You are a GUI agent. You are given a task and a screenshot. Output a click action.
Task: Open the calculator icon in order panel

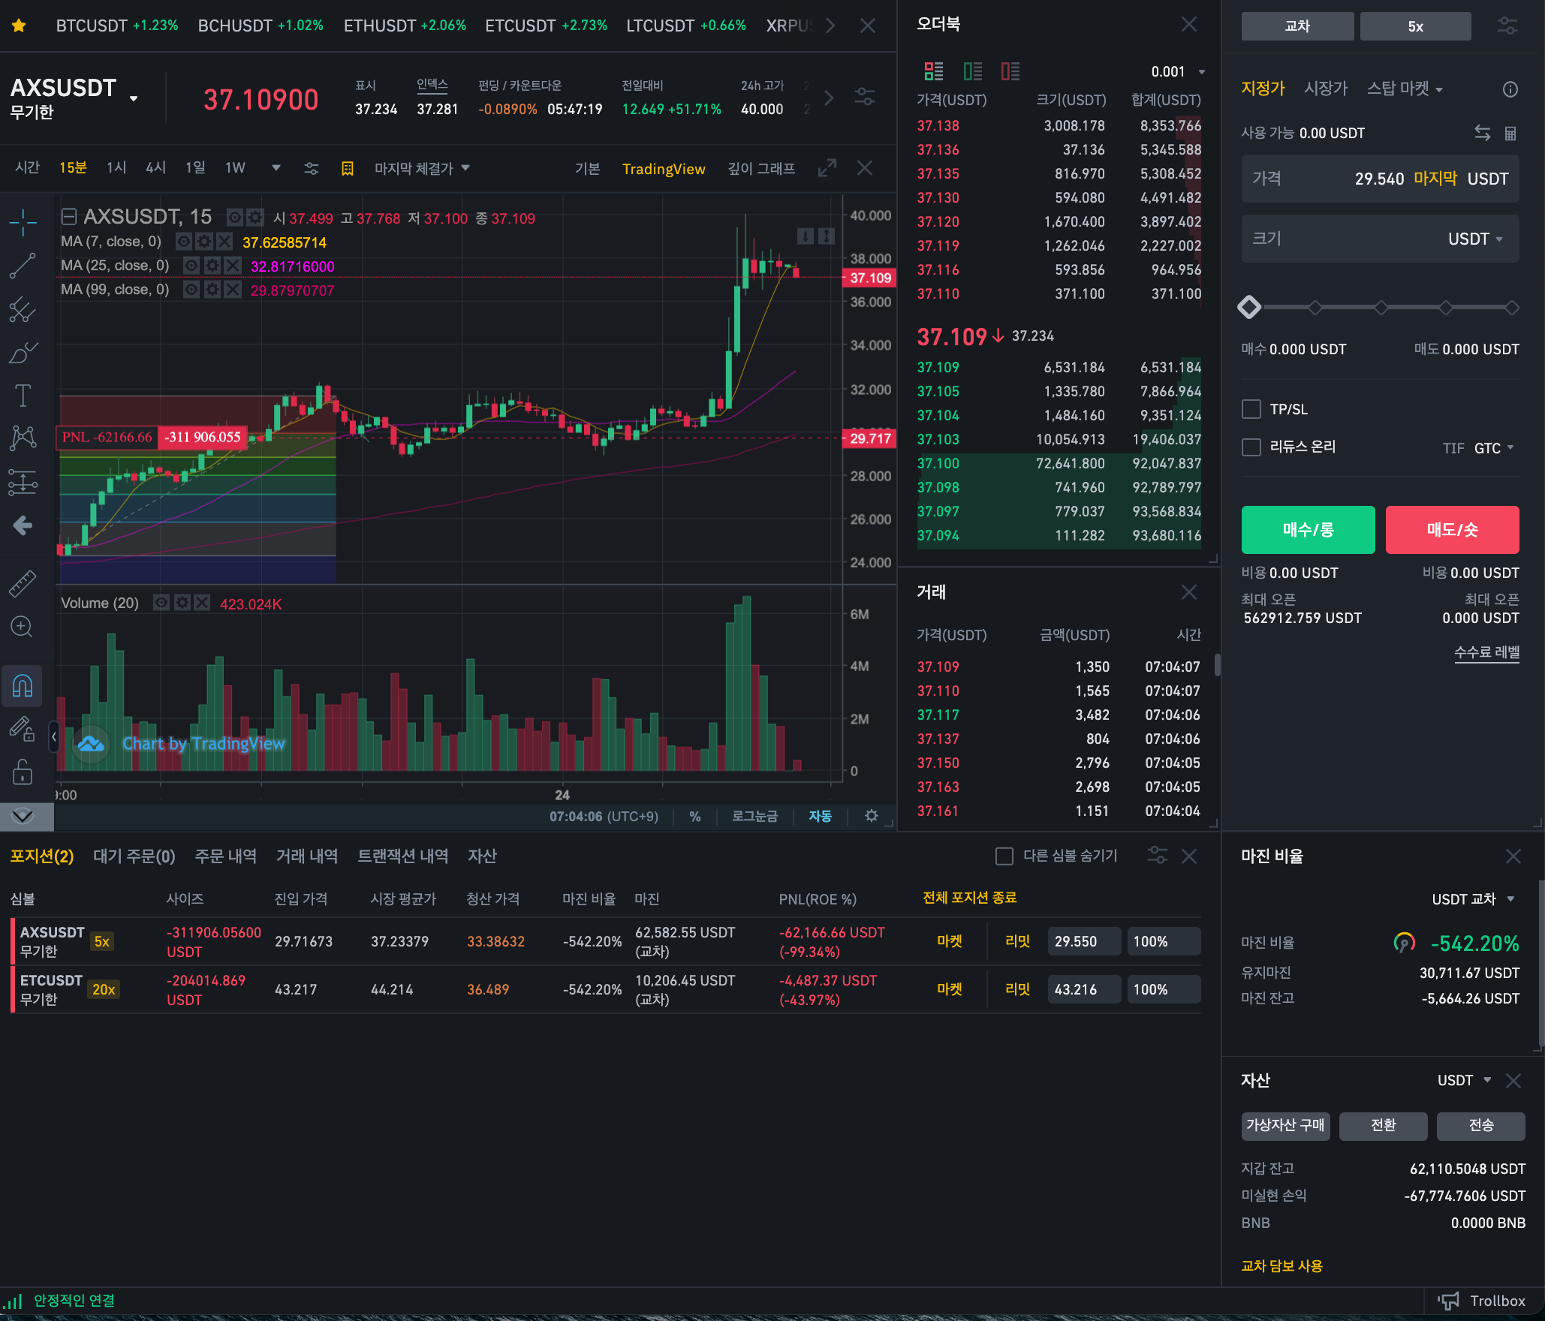pos(1510,134)
